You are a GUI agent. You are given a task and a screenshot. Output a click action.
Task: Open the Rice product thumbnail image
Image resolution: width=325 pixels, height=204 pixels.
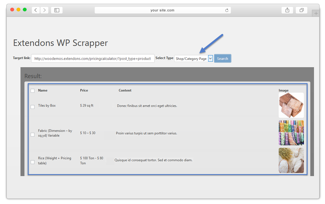[x=291, y=160]
